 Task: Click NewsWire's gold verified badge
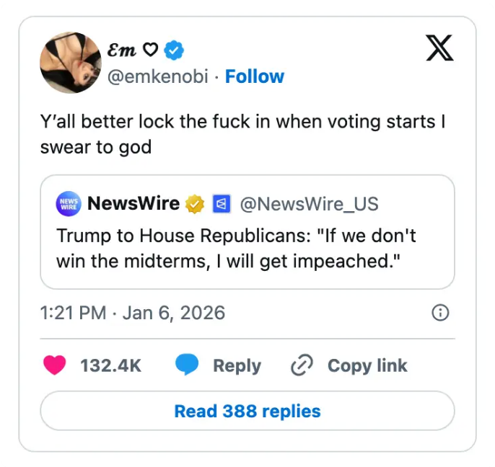point(195,204)
